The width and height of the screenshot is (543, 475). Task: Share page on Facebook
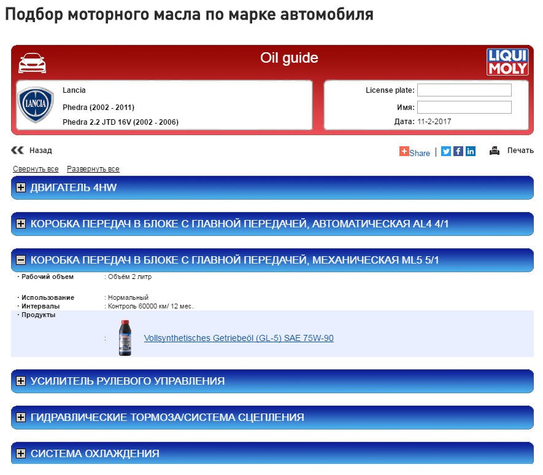click(x=458, y=151)
